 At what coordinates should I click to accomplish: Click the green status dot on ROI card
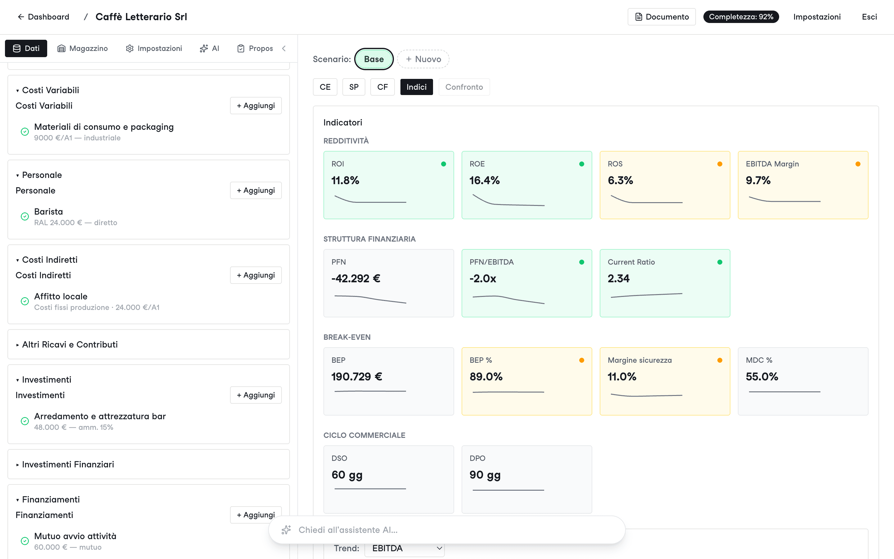[443, 164]
